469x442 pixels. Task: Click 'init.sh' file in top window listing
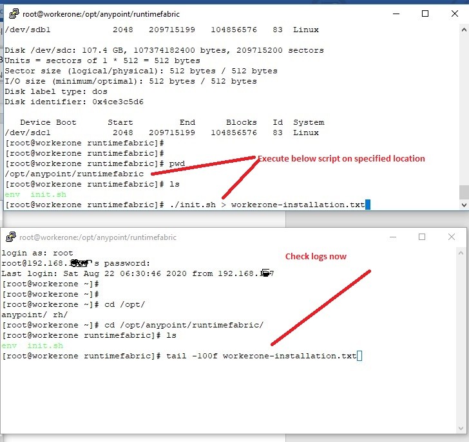tap(48, 194)
